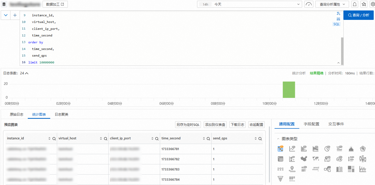The image size is (375, 185).
Task: Select the bar chart type icon
Action: pyautogui.click(x=304, y=149)
